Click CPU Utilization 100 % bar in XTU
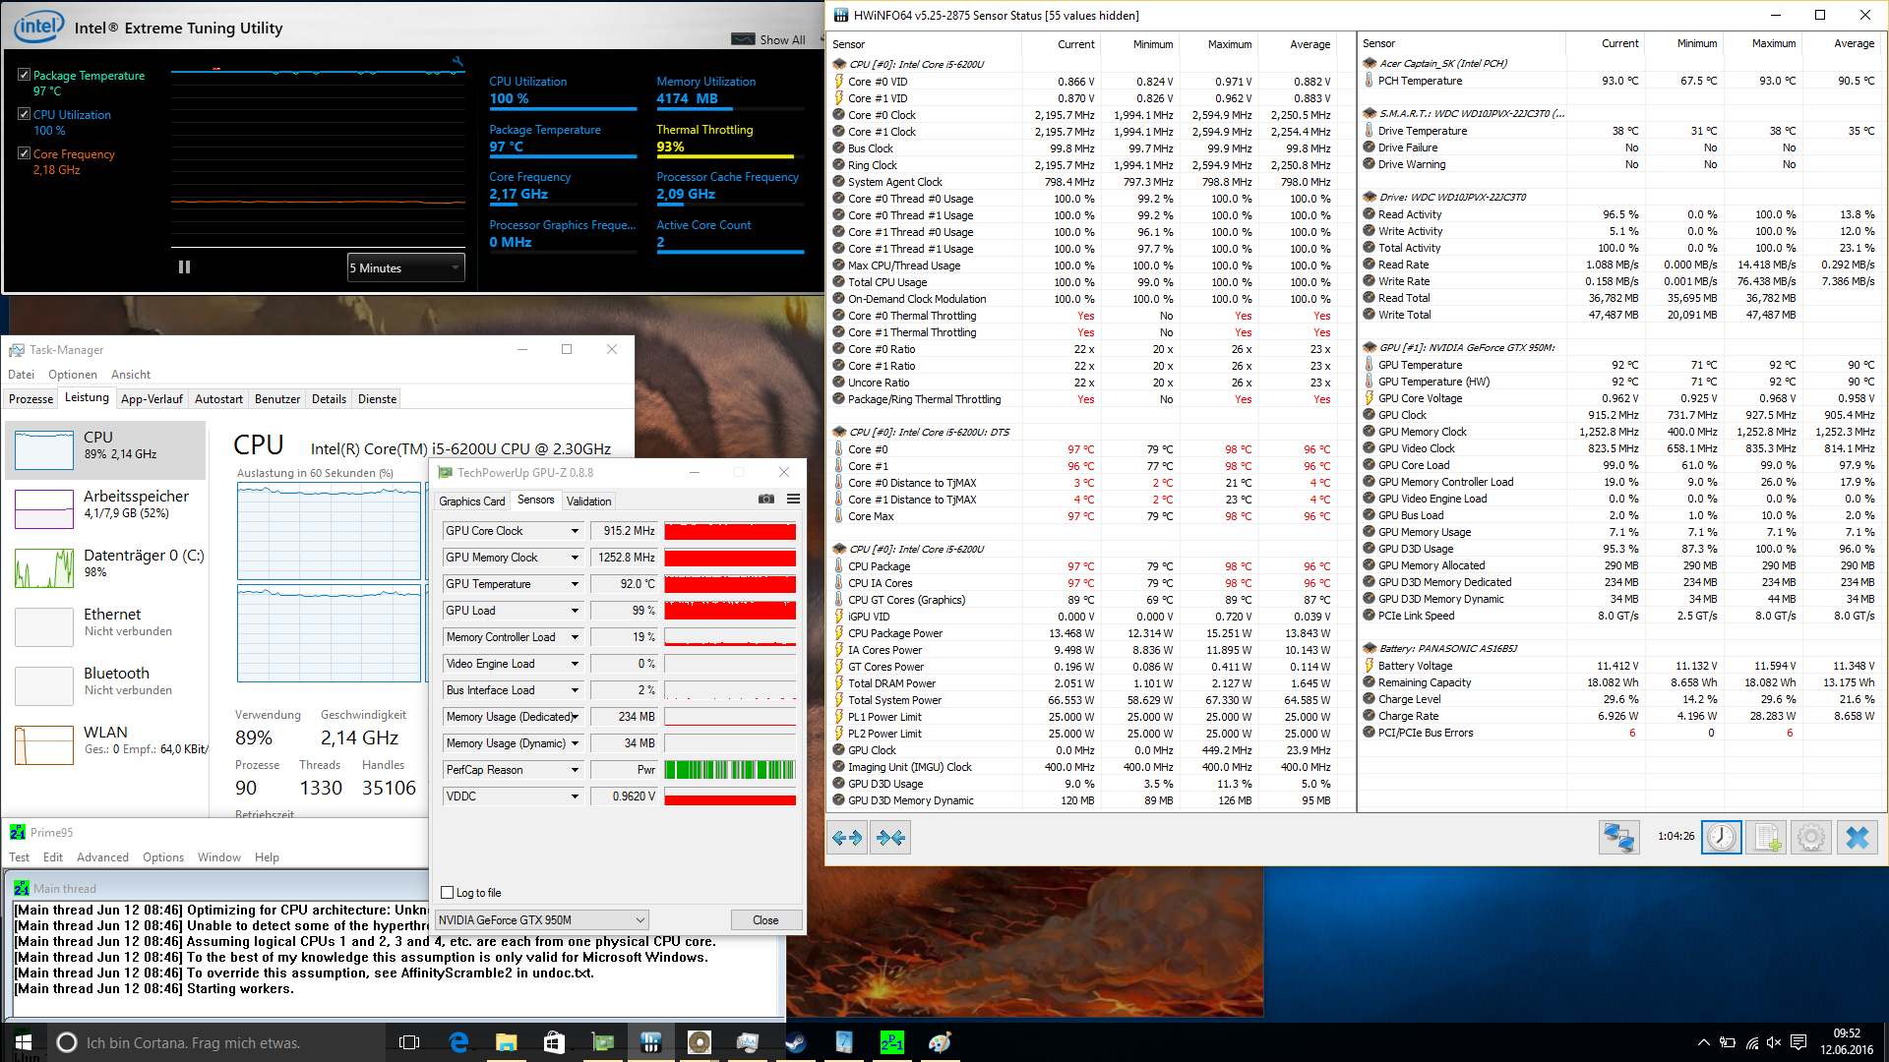The height and width of the screenshot is (1062, 1889). tap(563, 108)
